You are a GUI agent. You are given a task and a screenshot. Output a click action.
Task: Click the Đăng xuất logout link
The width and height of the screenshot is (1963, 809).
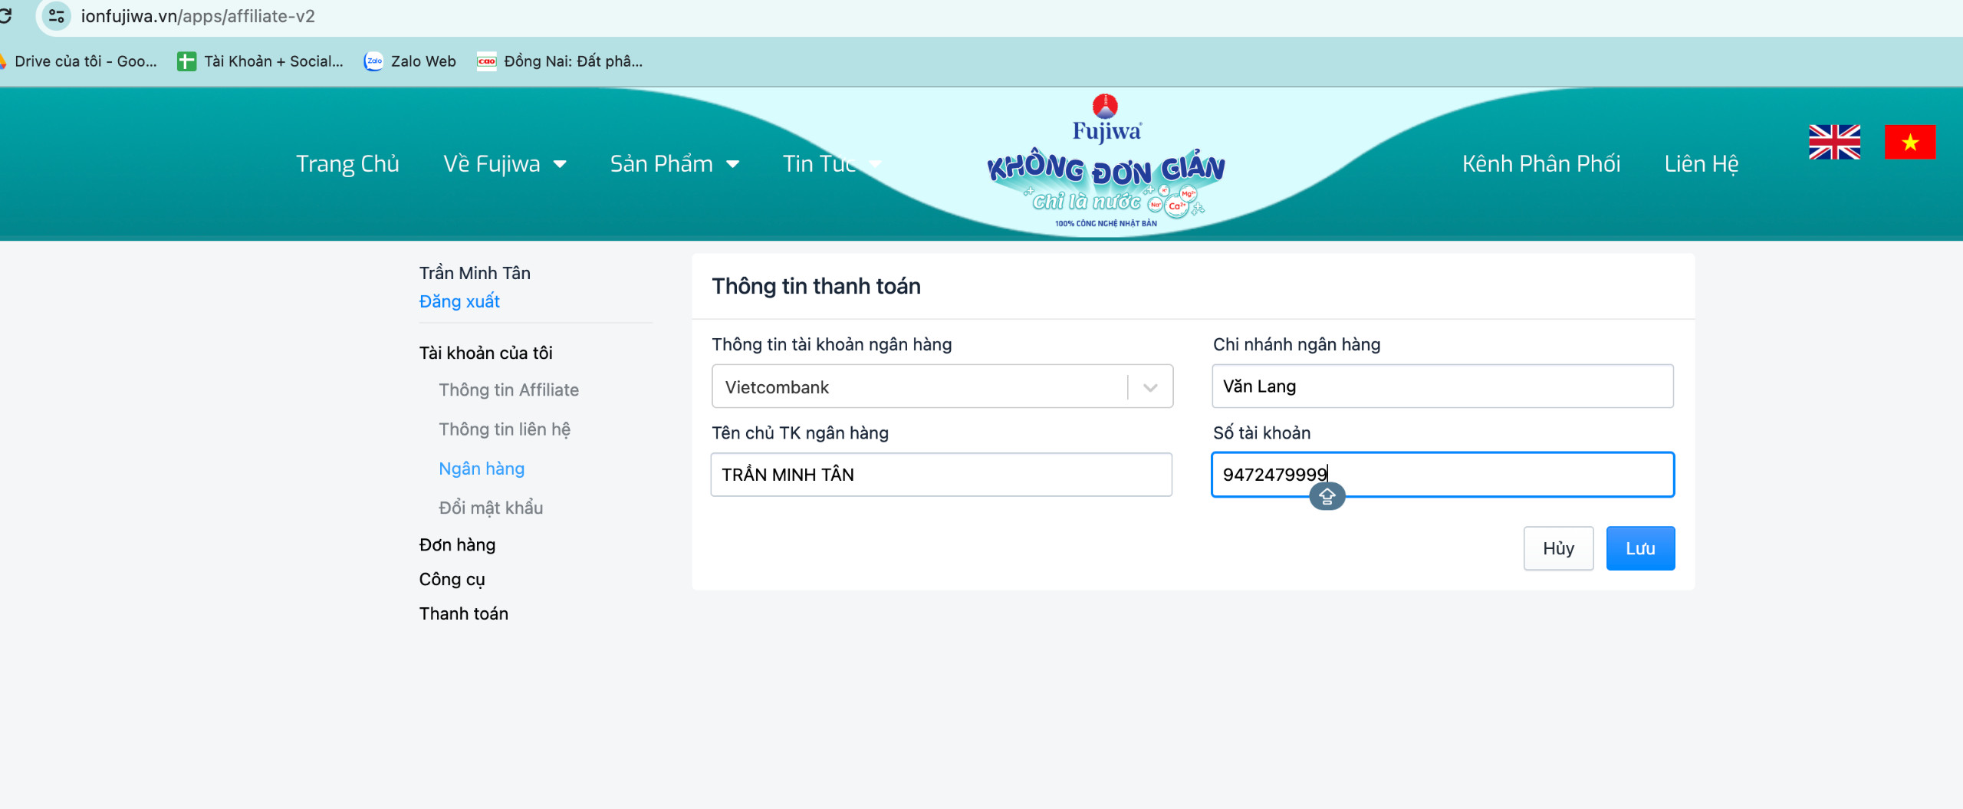pyautogui.click(x=459, y=301)
